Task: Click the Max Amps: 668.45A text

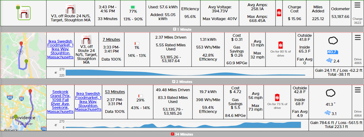Action: pos(257,19)
